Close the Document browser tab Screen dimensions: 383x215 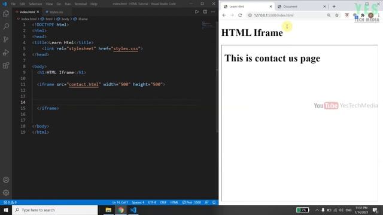(x=324, y=7)
